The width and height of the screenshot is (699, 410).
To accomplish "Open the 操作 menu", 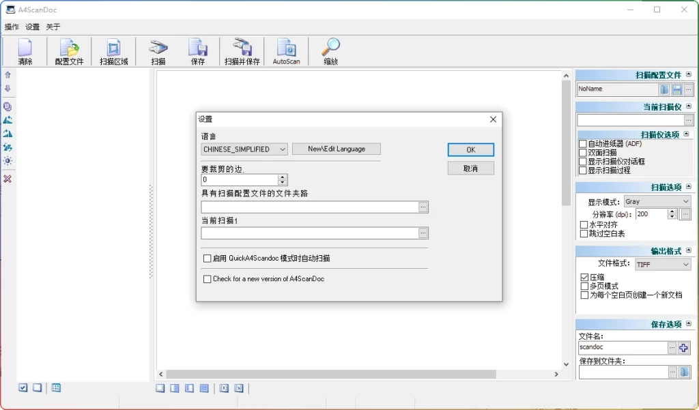I will pos(11,26).
